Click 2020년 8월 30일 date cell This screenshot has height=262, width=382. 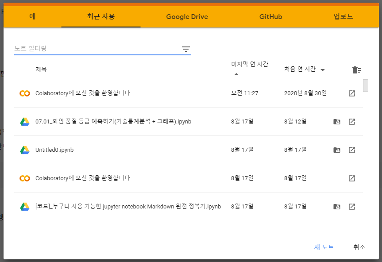click(x=305, y=93)
